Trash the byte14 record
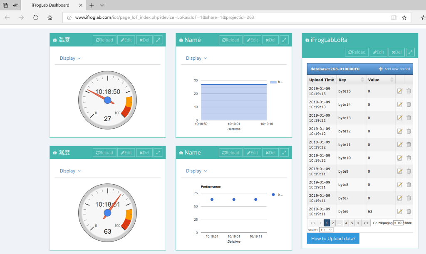 409,104
